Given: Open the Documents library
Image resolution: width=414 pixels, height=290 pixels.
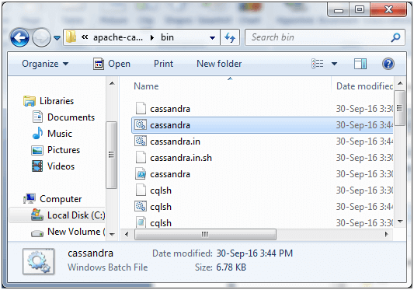Looking at the screenshot, I should tap(71, 117).
